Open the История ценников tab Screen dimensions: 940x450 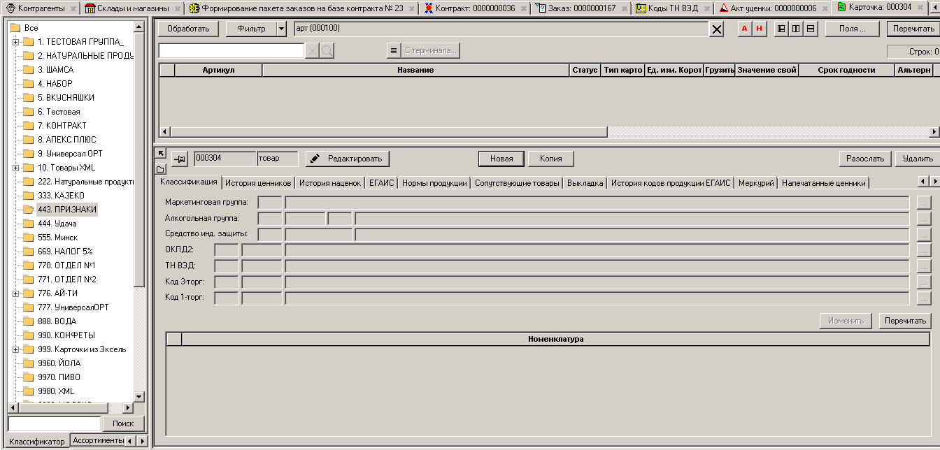tap(258, 183)
